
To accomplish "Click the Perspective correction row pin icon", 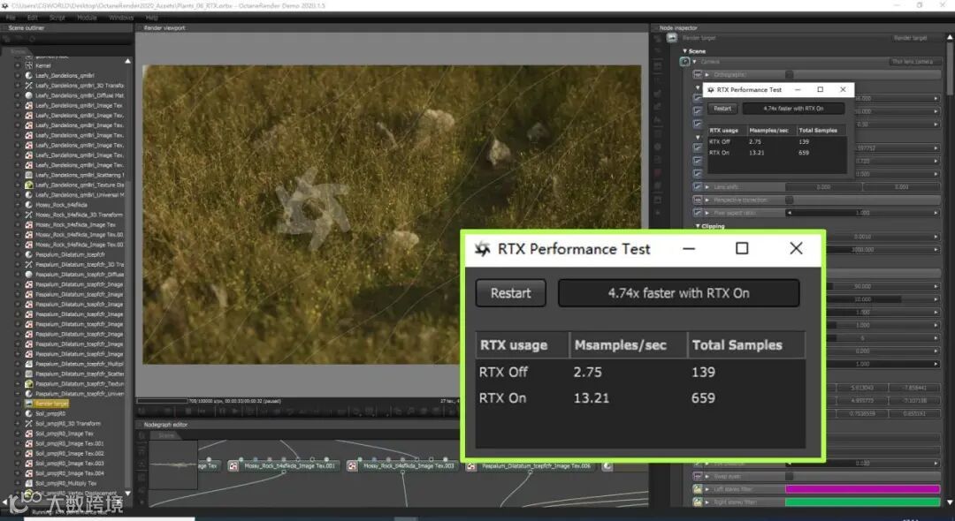I will 698,200.
